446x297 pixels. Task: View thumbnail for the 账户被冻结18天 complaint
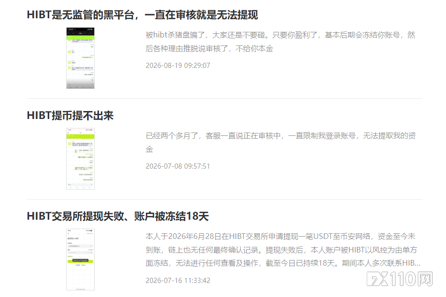click(80, 259)
